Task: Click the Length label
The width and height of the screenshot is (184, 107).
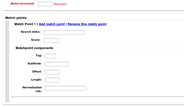Action: [x=36, y=80]
